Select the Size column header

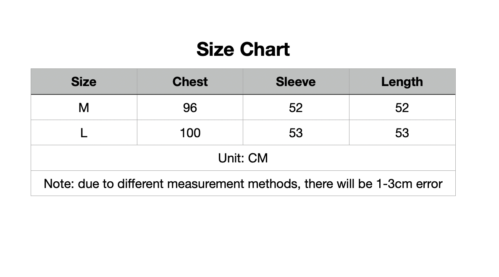click(84, 82)
